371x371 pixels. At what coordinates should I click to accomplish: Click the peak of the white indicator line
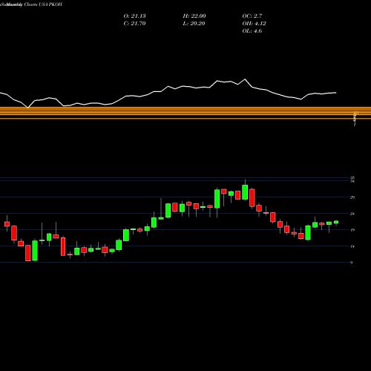coord(245,79)
